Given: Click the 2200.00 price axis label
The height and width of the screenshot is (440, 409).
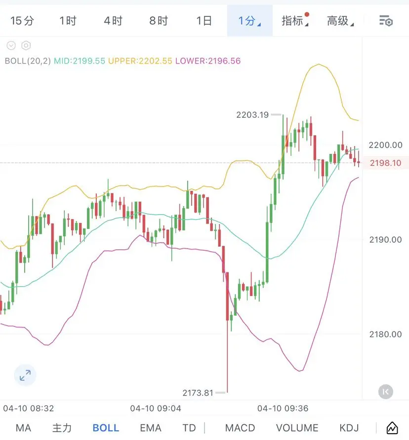Looking at the screenshot, I should click(x=385, y=145).
